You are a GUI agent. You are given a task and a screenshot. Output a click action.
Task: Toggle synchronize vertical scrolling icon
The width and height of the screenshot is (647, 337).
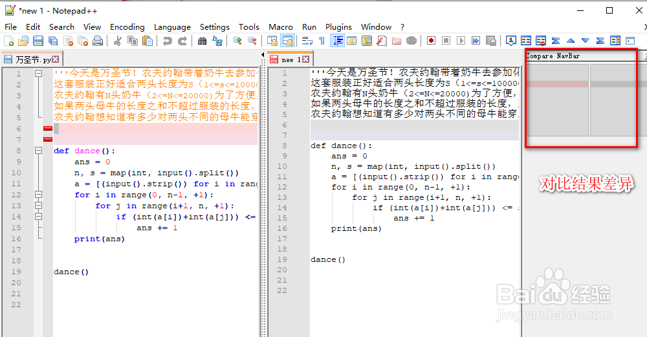point(272,40)
